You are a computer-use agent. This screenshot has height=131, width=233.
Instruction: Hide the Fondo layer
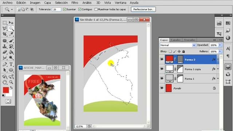tap(162, 88)
